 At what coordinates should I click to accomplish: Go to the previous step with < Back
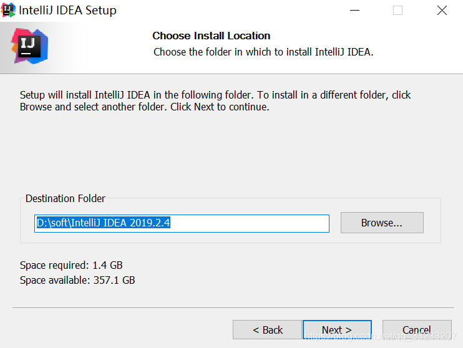(268, 330)
